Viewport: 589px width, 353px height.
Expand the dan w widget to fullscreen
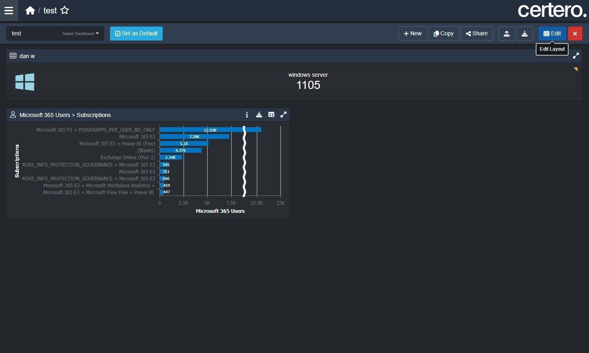tap(576, 56)
